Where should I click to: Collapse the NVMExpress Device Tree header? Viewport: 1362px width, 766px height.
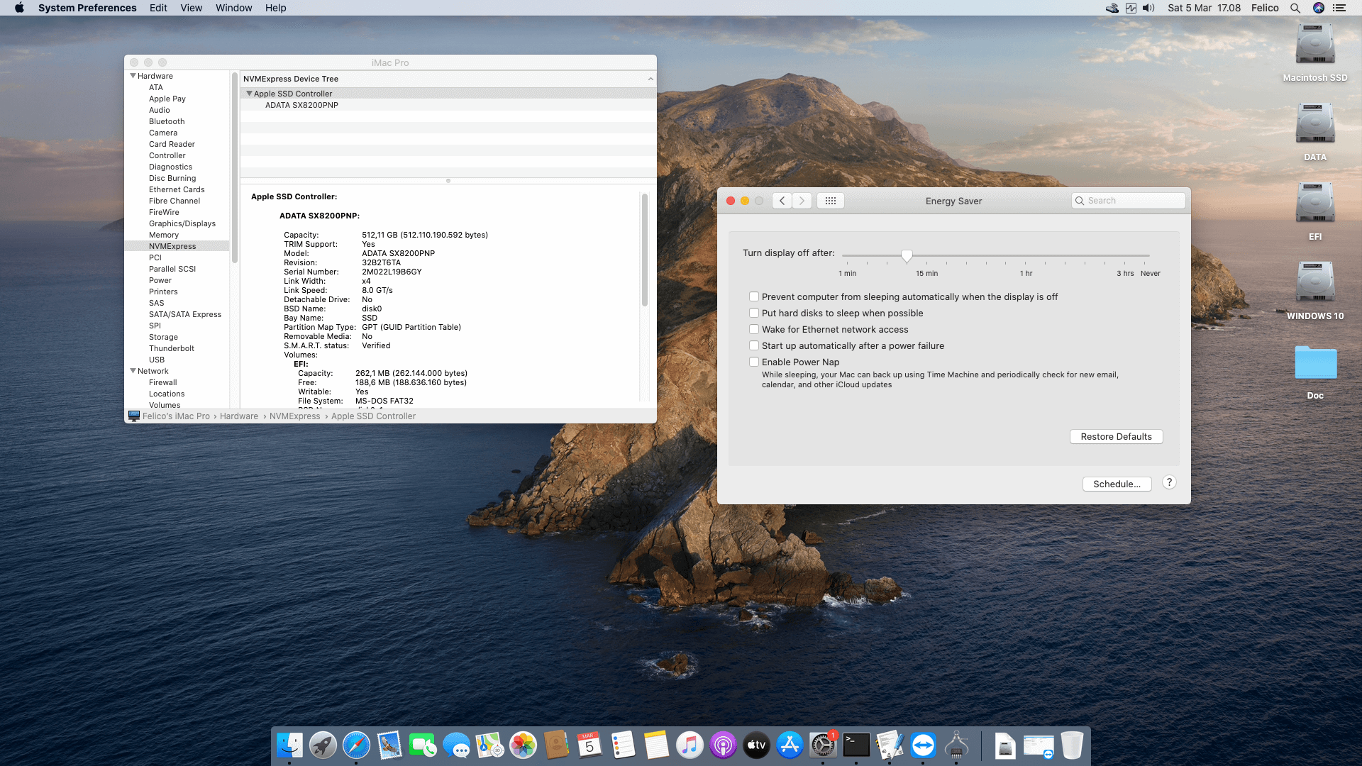pos(650,79)
